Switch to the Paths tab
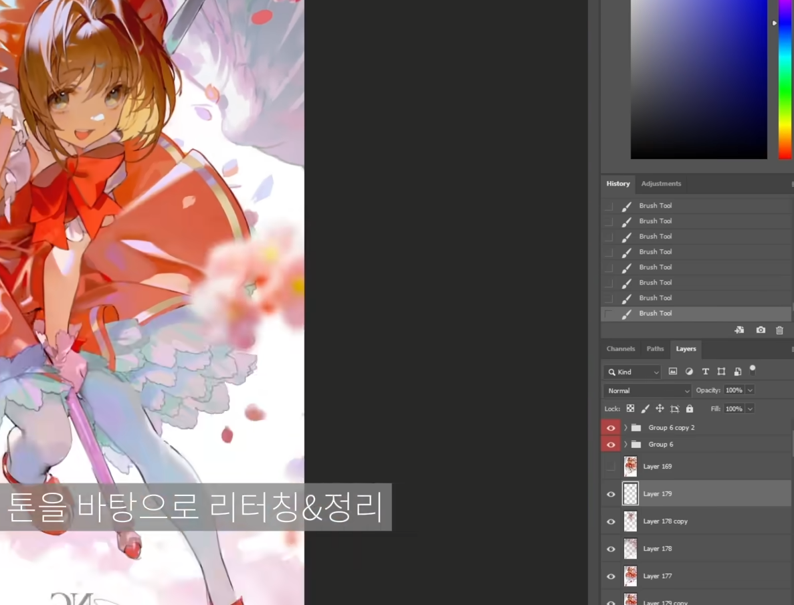 tap(655, 349)
